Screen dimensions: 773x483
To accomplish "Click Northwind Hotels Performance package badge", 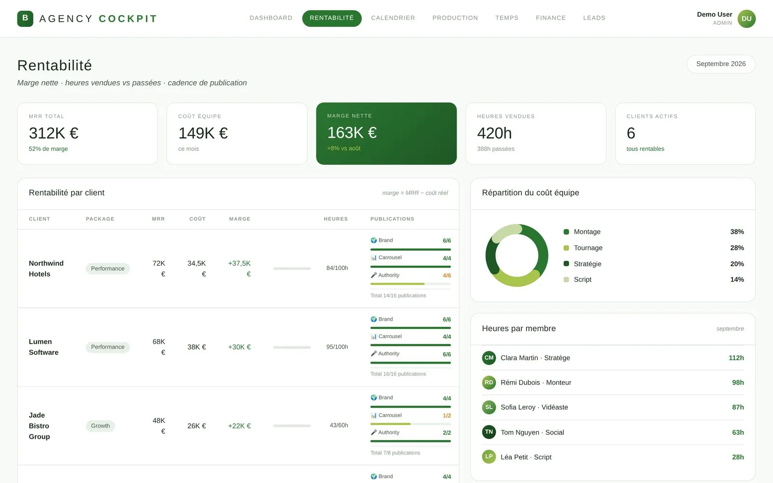I will 108,269.
